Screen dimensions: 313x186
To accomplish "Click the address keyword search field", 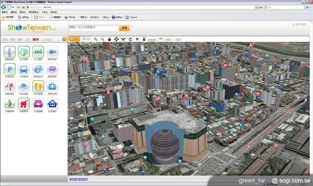I will (93, 28).
